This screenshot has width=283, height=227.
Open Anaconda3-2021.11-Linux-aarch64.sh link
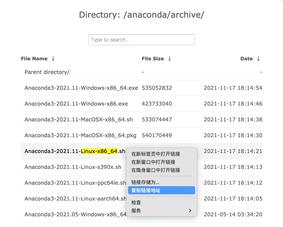pyautogui.click(x=75, y=199)
